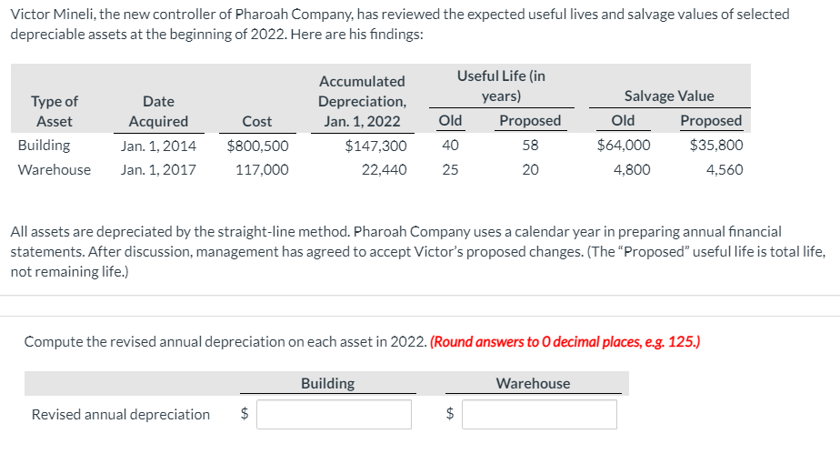The height and width of the screenshot is (454, 840).
Task: Click the Building row label in the table
Action: click(x=44, y=145)
